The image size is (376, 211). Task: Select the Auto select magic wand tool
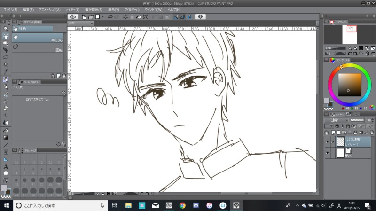6,64
